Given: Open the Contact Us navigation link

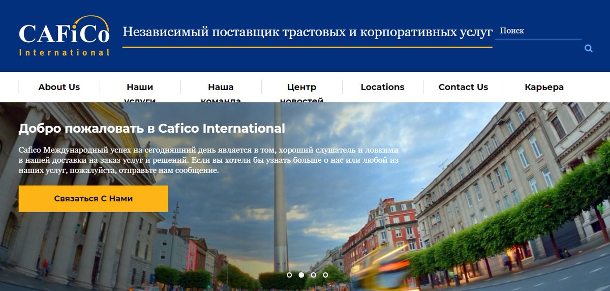Looking at the screenshot, I should pyautogui.click(x=463, y=87).
